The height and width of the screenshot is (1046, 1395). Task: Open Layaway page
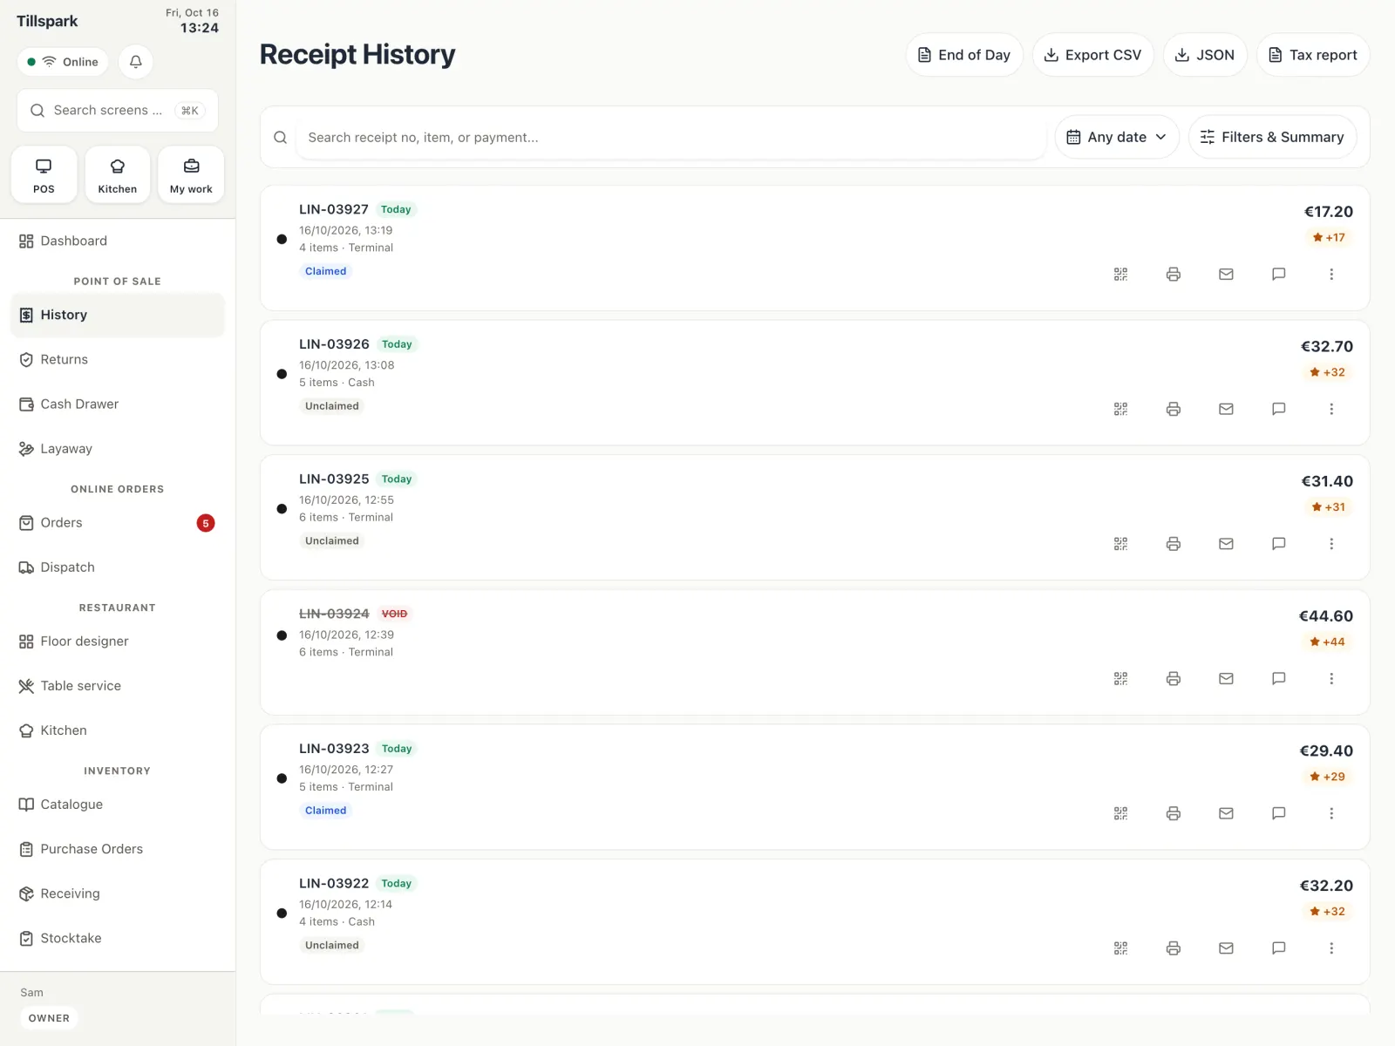click(118, 449)
